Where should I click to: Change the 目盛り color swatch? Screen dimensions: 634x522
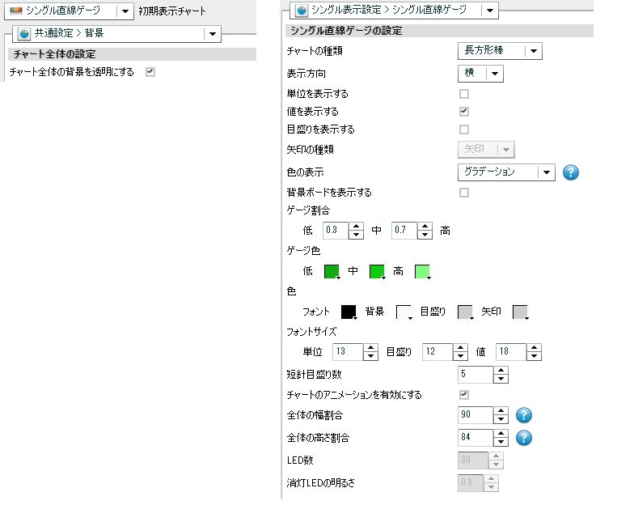point(466,312)
